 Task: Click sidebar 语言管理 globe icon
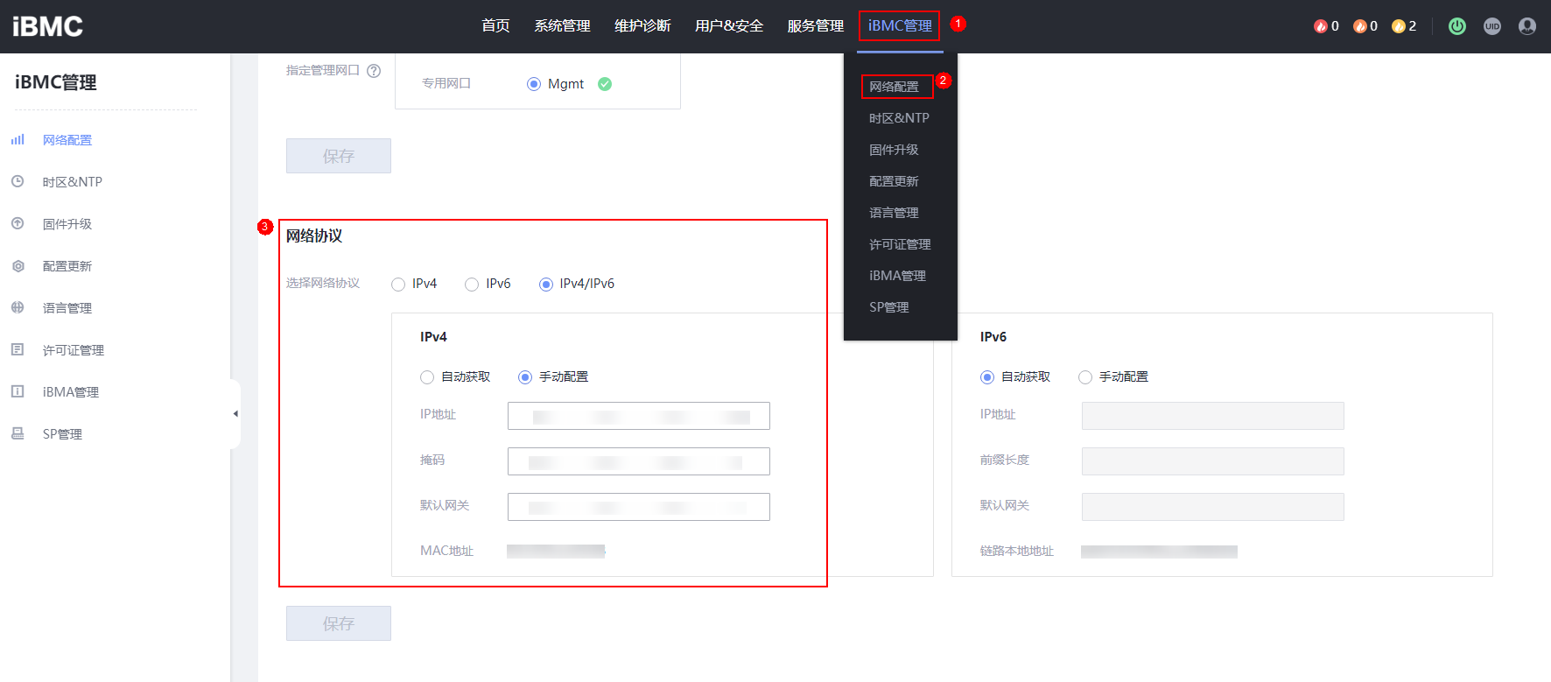click(x=18, y=307)
